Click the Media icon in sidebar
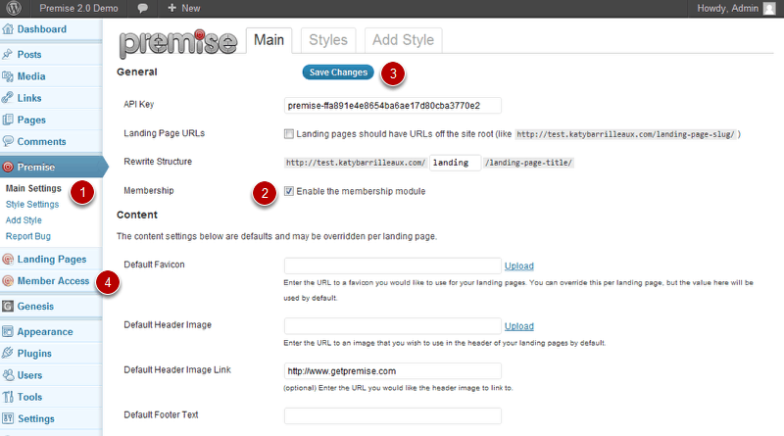The width and height of the screenshot is (784, 436). [8, 76]
